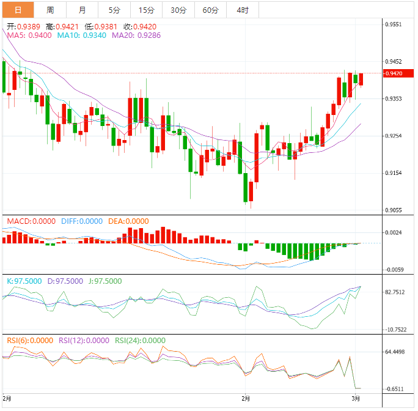This screenshot has height=411, width=418.
Task: Click the DEA value label
Action: [128, 221]
